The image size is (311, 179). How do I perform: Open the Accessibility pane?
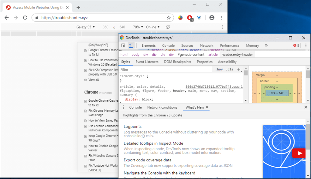pyautogui.click(x=227, y=62)
